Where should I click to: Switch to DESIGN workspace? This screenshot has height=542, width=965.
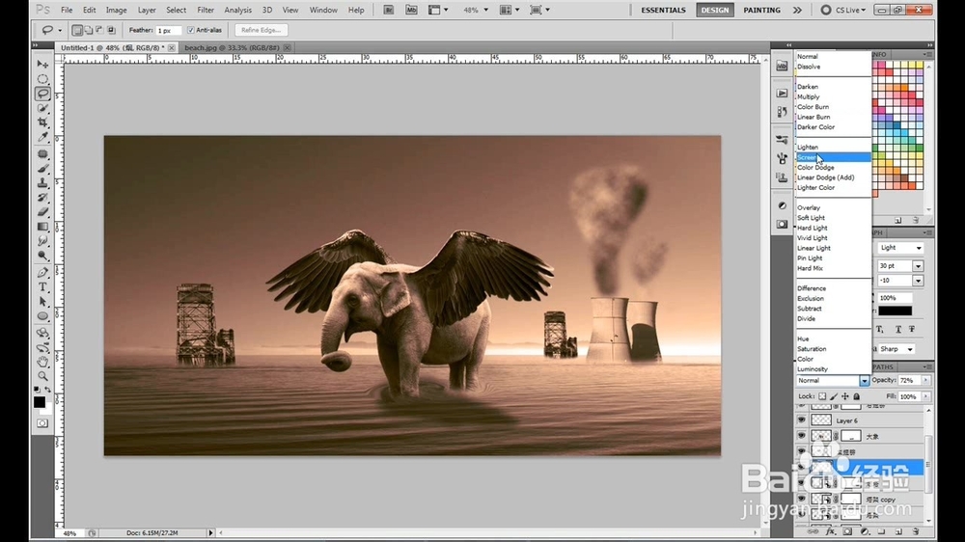pyautogui.click(x=714, y=10)
